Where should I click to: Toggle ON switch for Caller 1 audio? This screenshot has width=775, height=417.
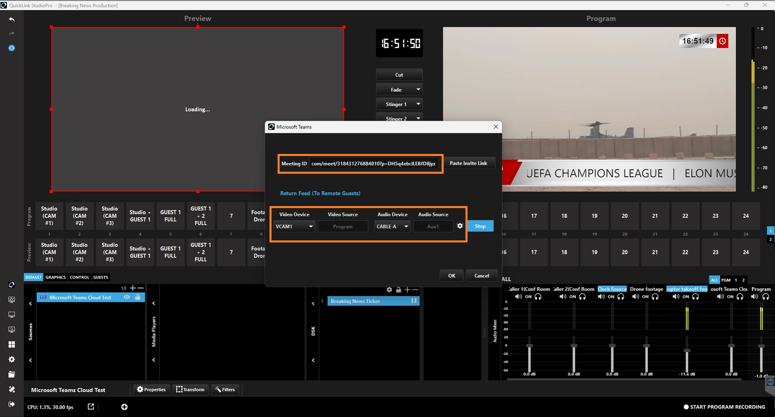(x=528, y=297)
